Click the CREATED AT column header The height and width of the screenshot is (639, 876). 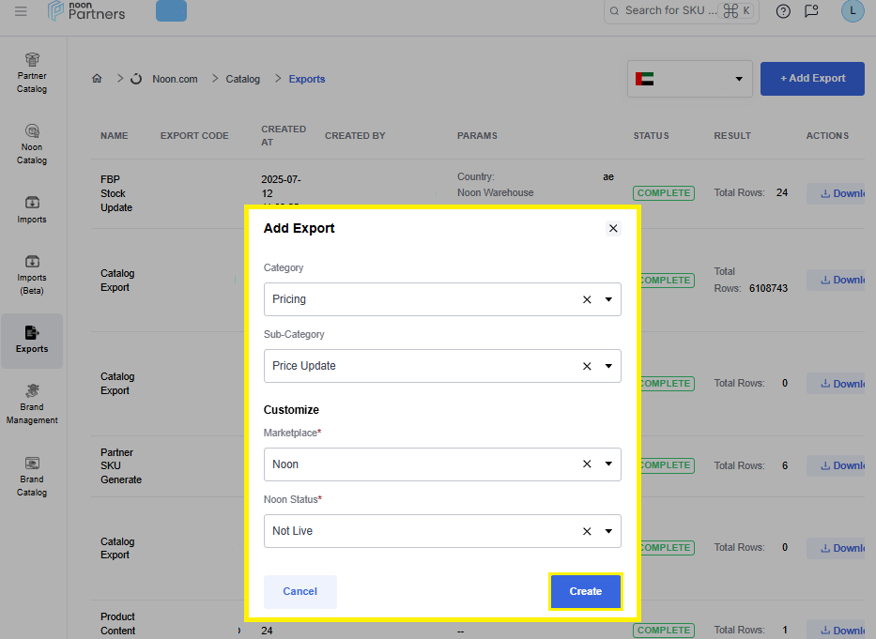(x=284, y=136)
